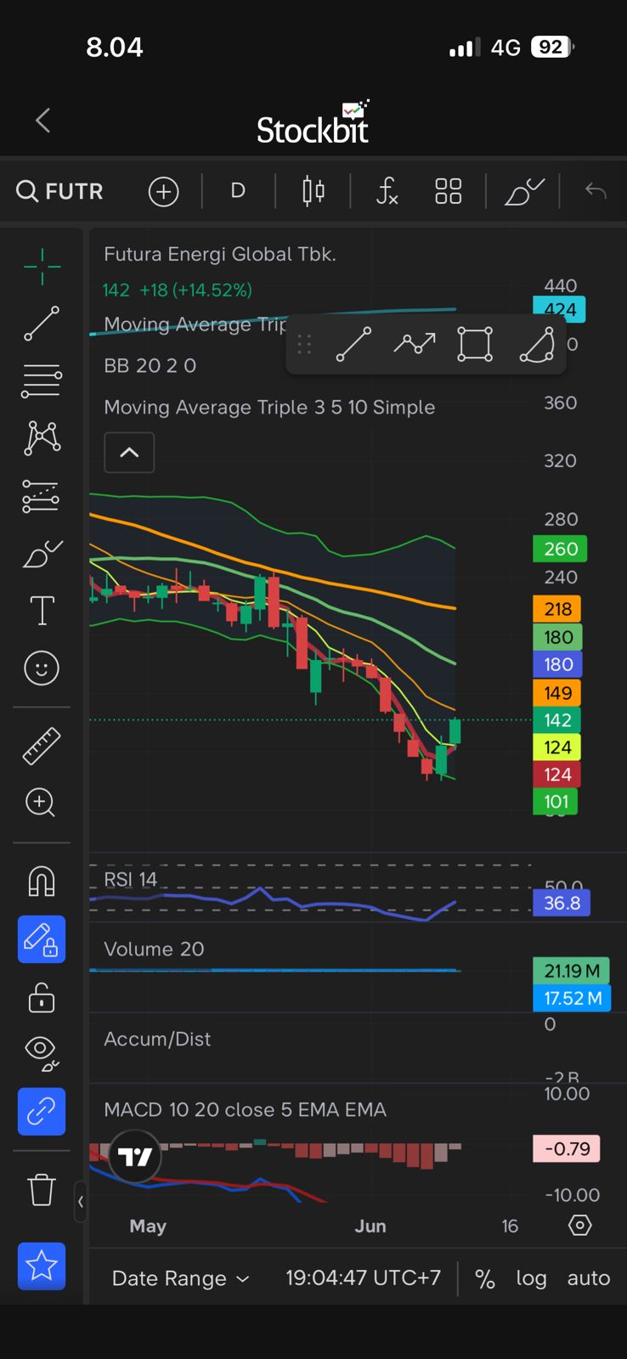Open favorites with the star icon

42,1266
